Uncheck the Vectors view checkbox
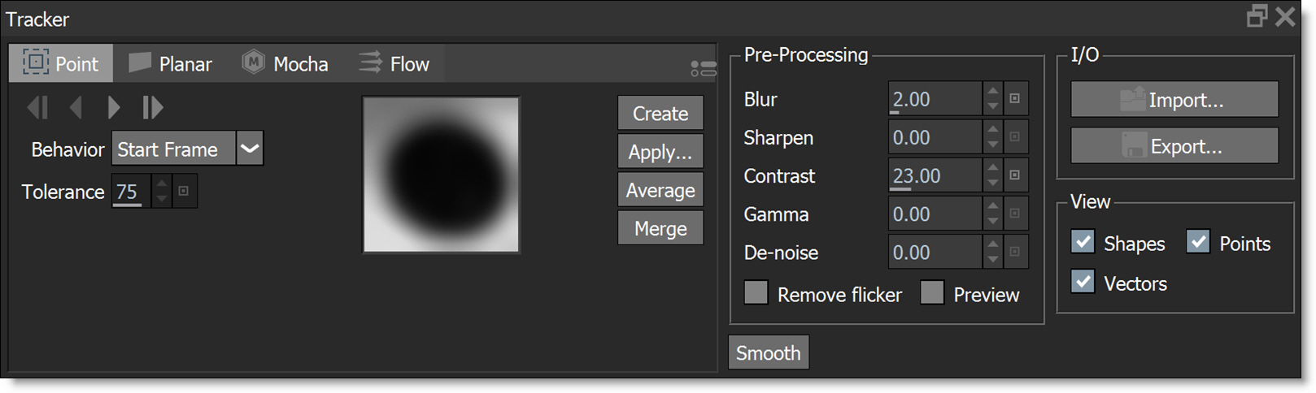Screen dimensions: 1316x393 (x=1083, y=282)
